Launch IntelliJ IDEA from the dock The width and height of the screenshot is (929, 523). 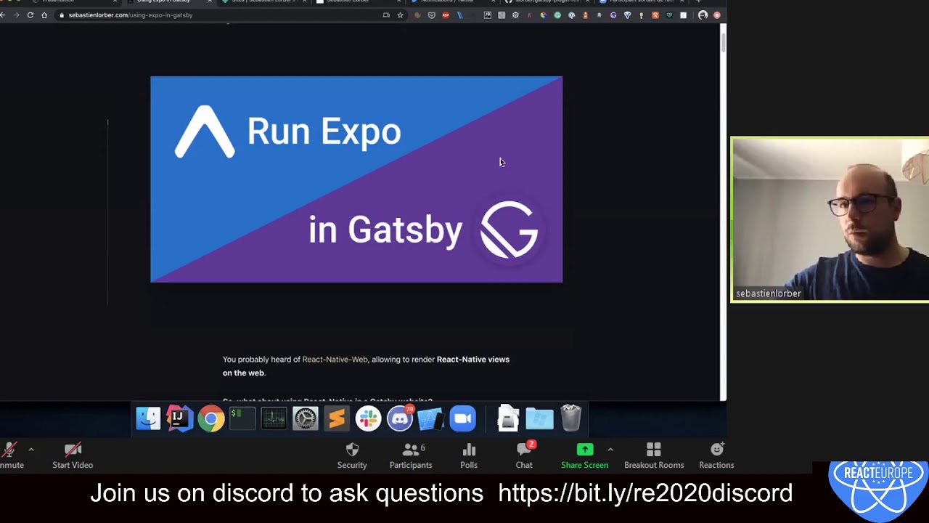pyautogui.click(x=179, y=418)
